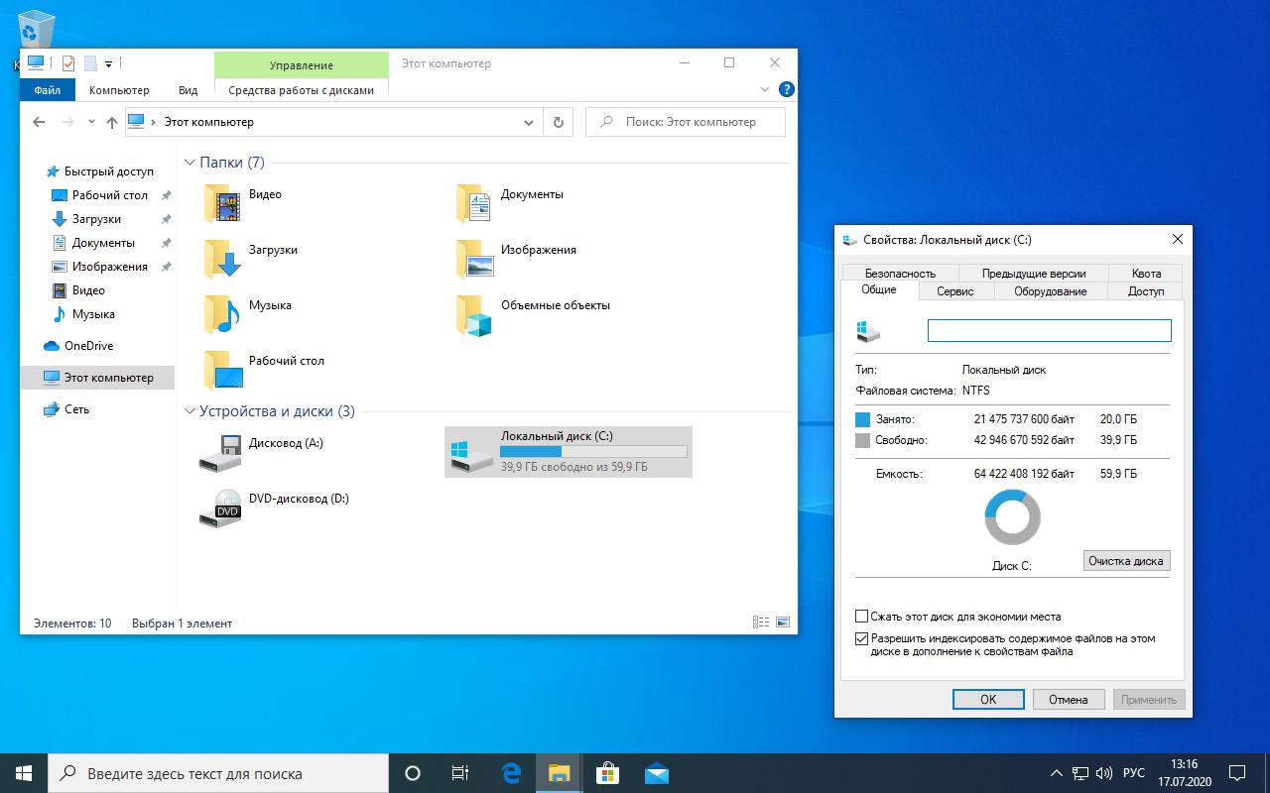Image resolution: width=1270 pixels, height=793 pixels.
Task: Switch to details view in status bar
Action: (761, 622)
